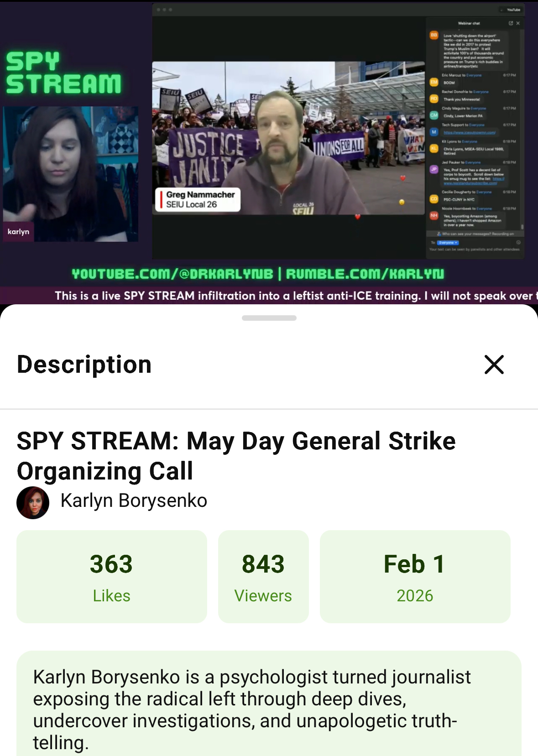This screenshot has width=538, height=756.
Task: Tap the 363 Likes stat card
Action: click(x=112, y=576)
